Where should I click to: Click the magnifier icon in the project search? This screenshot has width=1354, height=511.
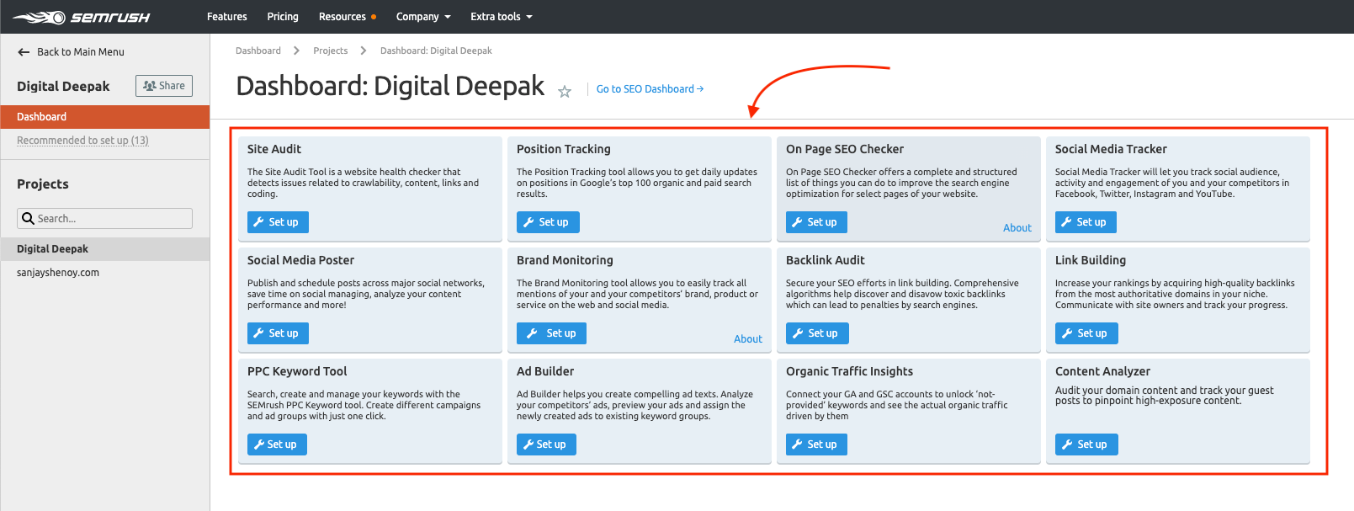pyautogui.click(x=29, y=218)
